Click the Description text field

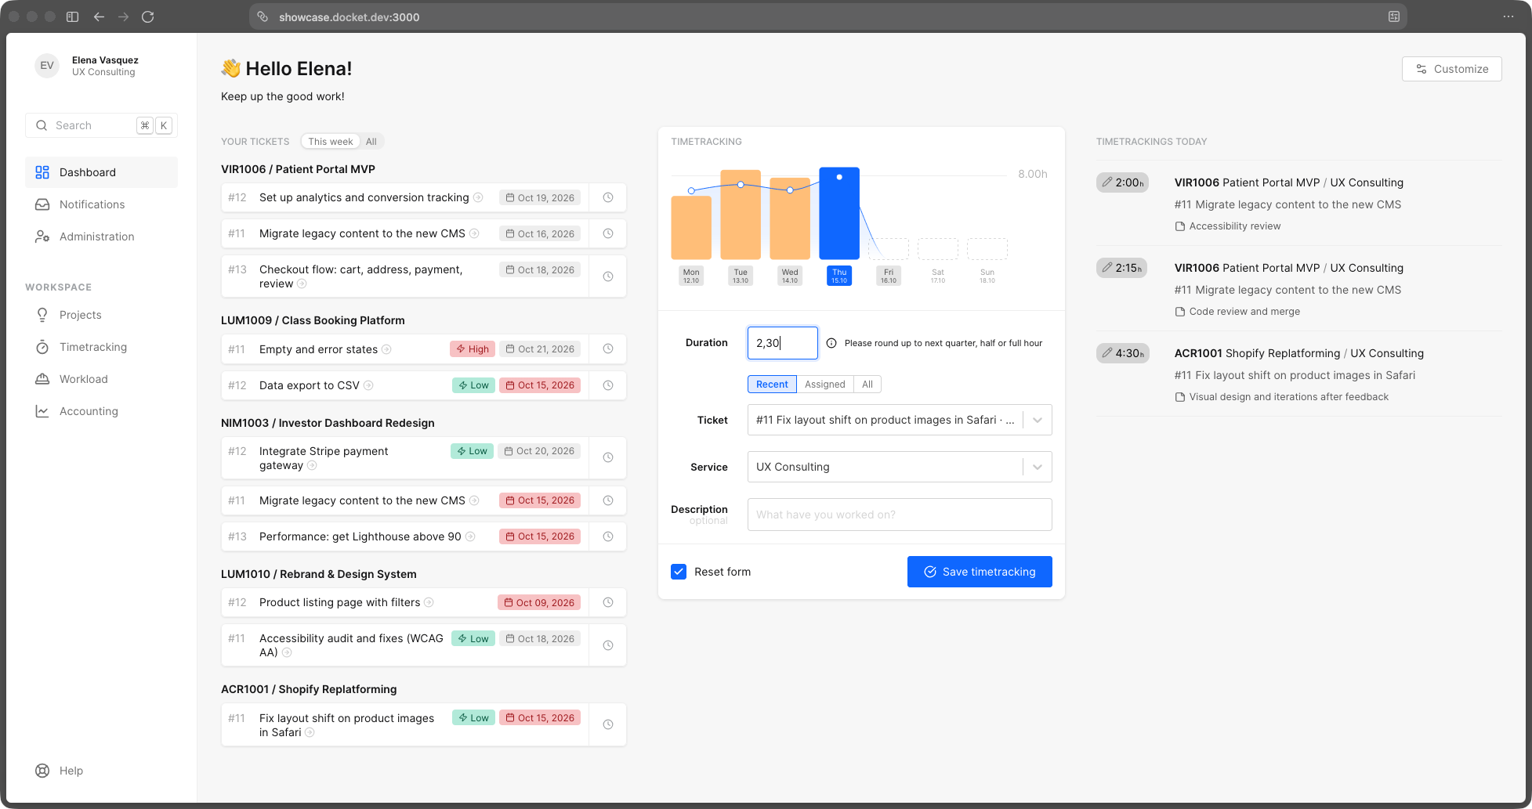[900, 515]
